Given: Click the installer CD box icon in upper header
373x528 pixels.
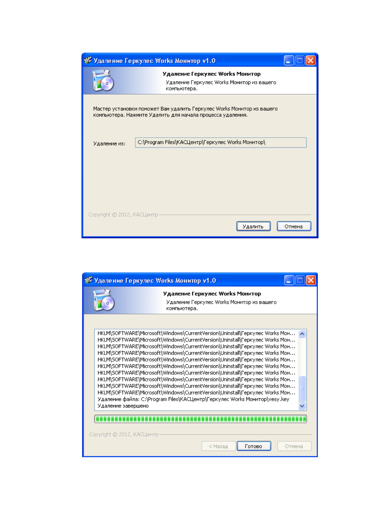Looking at the screenshot, I should [x=103, y=81].
